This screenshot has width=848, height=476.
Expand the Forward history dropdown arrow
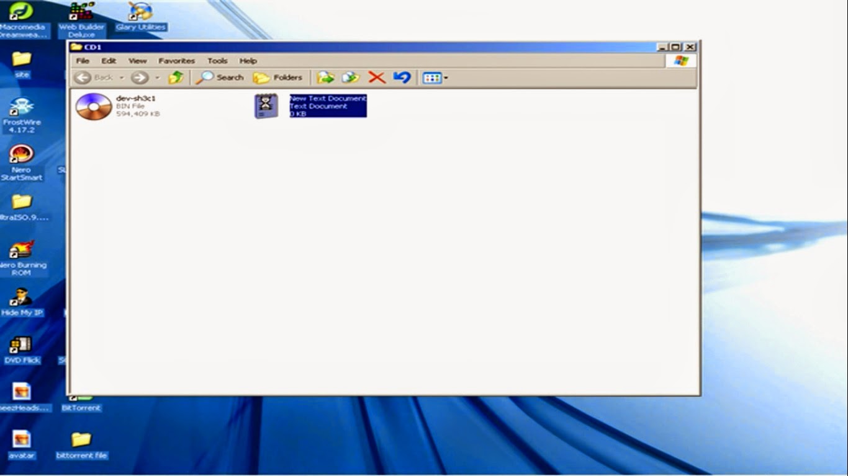[157, 78]
